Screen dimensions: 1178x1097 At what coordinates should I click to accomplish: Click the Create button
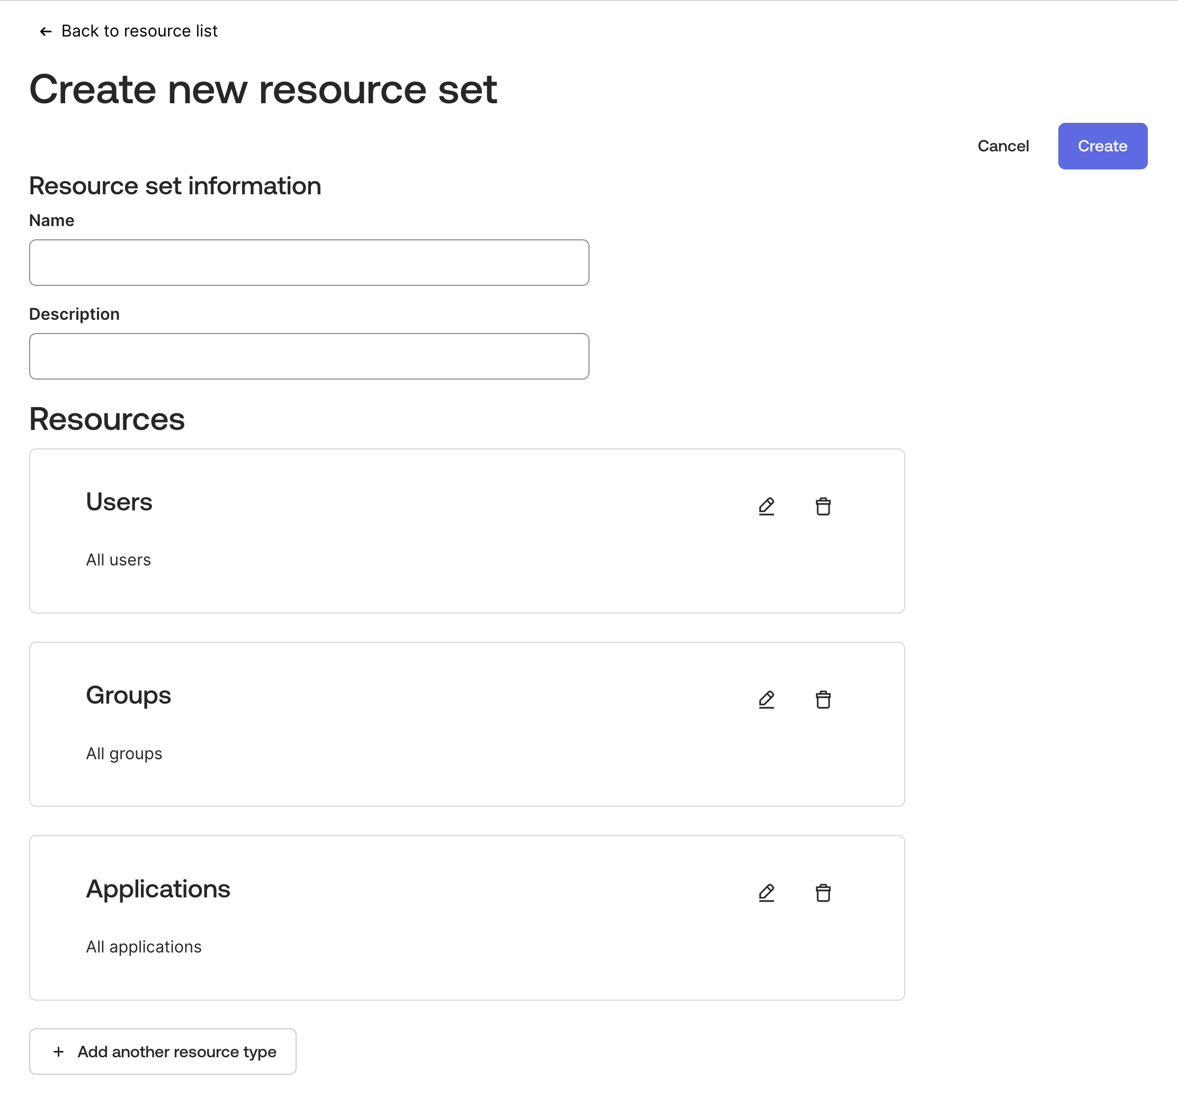tap(1102, 146)
